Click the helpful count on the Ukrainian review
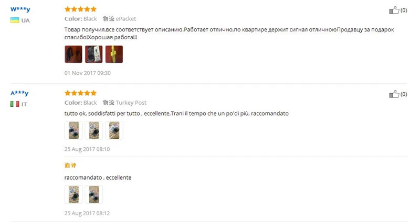Image resolution: width=420 pixels, height=222 pixels. click(404, 10)
